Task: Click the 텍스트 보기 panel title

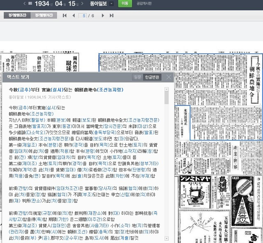Action: [18, 77]
